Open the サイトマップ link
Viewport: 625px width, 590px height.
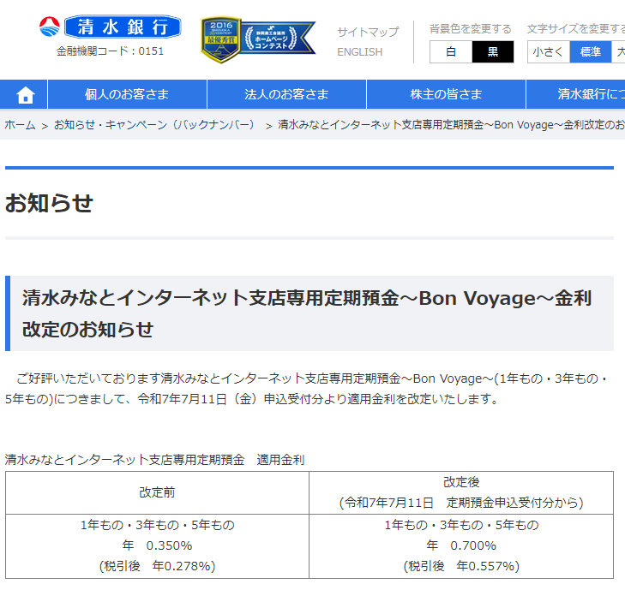368,32
